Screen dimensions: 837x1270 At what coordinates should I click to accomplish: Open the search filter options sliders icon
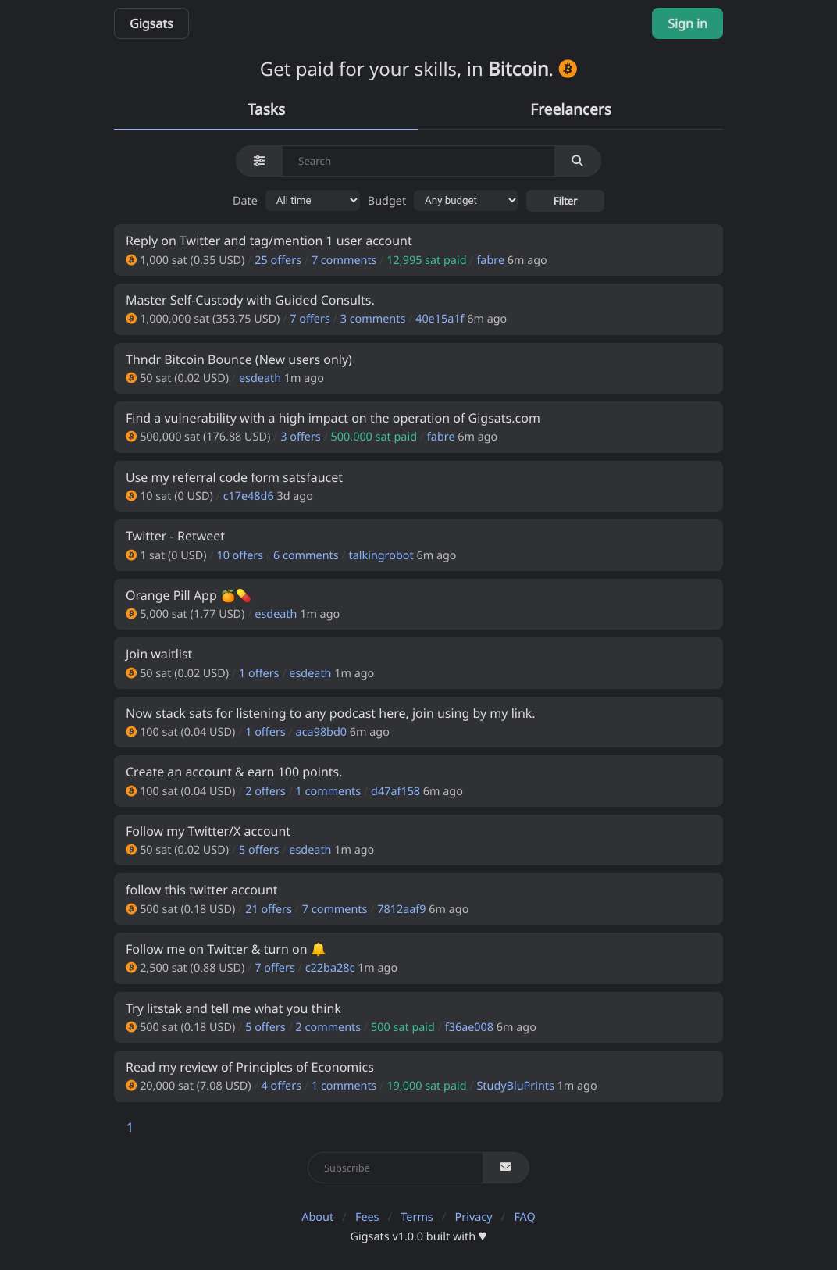pos(259,161)
